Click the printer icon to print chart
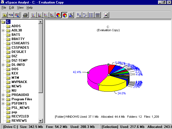 click(x=25, y=15)
